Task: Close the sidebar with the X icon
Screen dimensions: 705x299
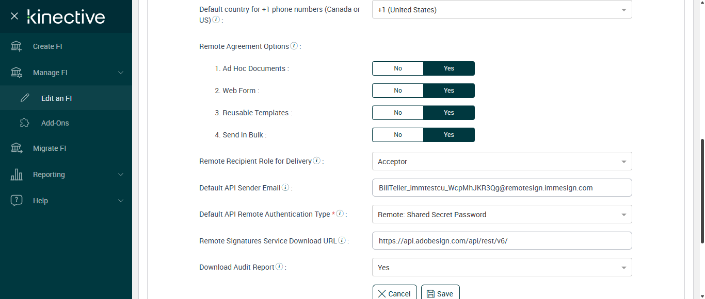Action: pyautogui.click(x=14, y=16)
